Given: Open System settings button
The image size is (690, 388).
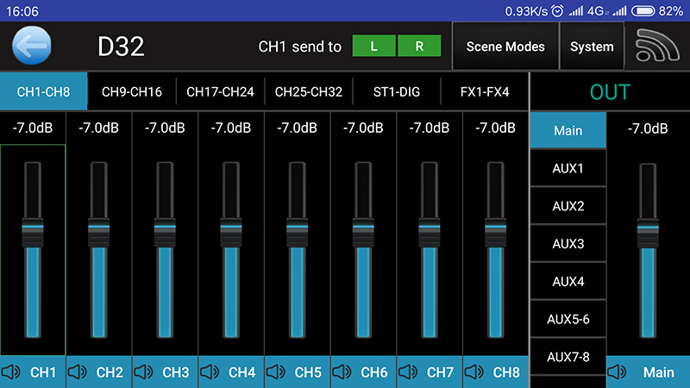Looking at the screenshot, I should click(592, 47).
